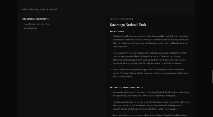The height and width of the screenshot is (117, 213).
Task: Click the 'PRODUCTION REQUIREMENTS' heading
Action: point(35,19)
